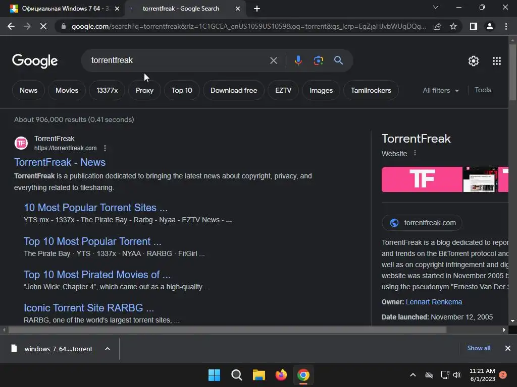Select the Tamilrockers search chip
The height and width of the screenshot is (387, 517).
371,90
